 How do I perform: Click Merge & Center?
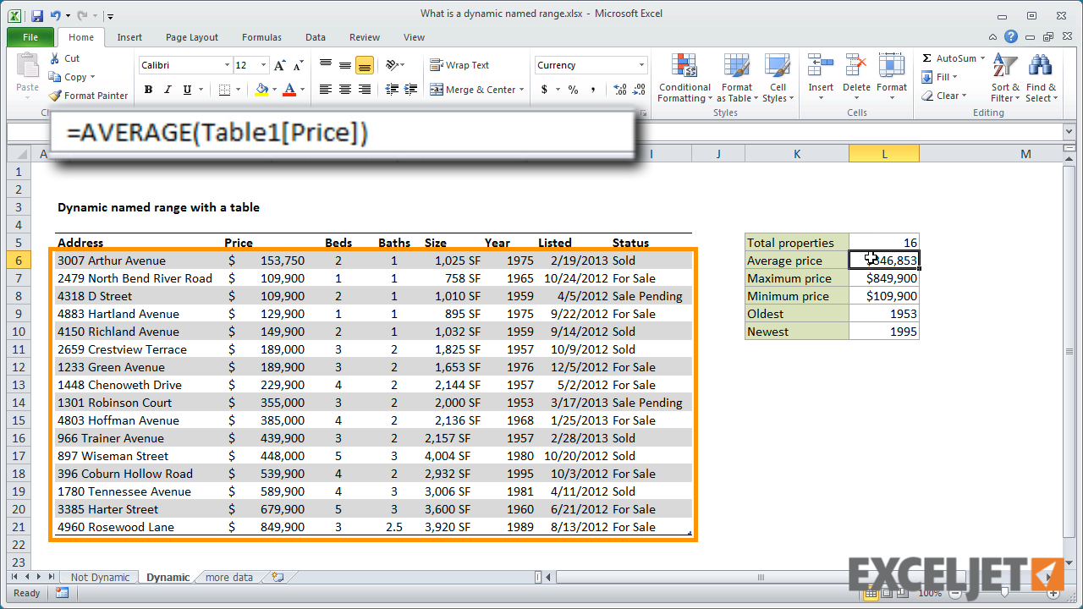[472, 90]
